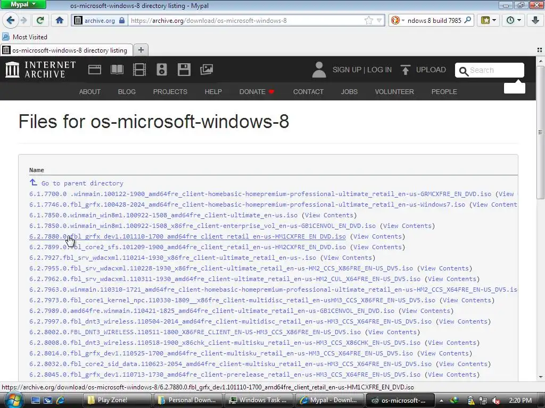Screen dimensions: 545x408
Task: Download 6.2.7989.0 amd64fre.winmain ISO
Action: coord(212,310)
